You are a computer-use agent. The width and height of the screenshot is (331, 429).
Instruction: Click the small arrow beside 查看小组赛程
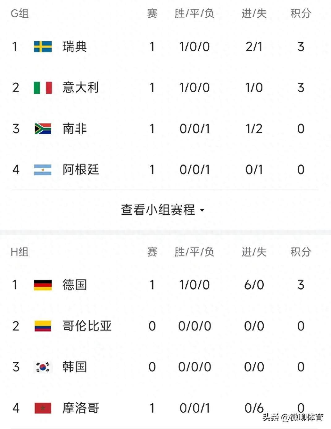tap(202, 210)
